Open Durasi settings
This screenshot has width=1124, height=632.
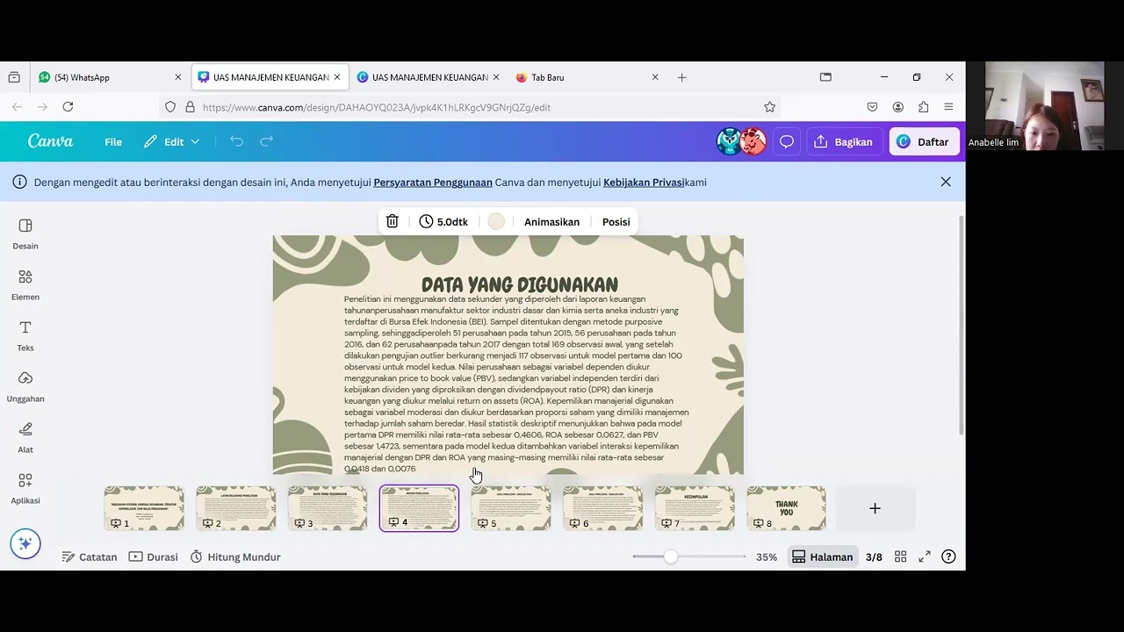click(x=154, y=557)
